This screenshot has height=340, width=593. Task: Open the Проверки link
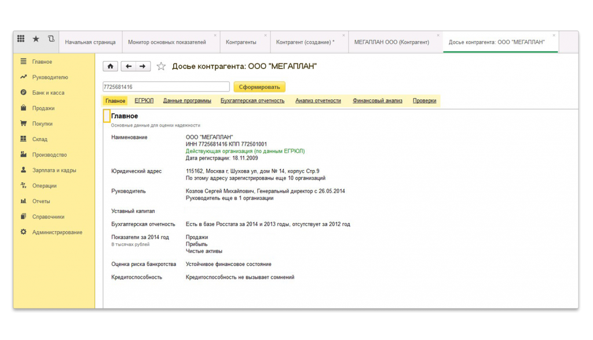coord(424,101)
